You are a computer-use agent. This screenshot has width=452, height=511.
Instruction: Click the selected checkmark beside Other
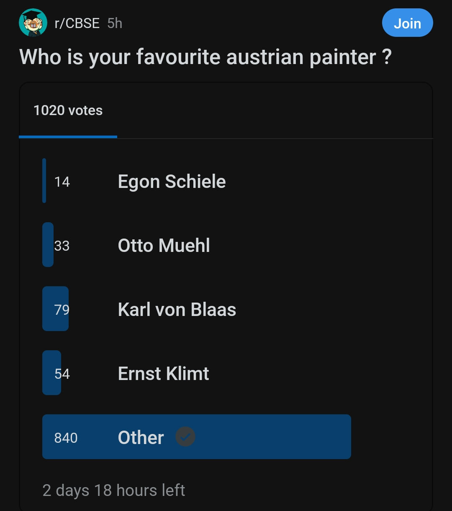click(185, 437)
